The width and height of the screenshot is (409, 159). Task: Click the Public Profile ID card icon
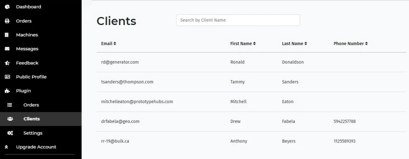(7, 77)
